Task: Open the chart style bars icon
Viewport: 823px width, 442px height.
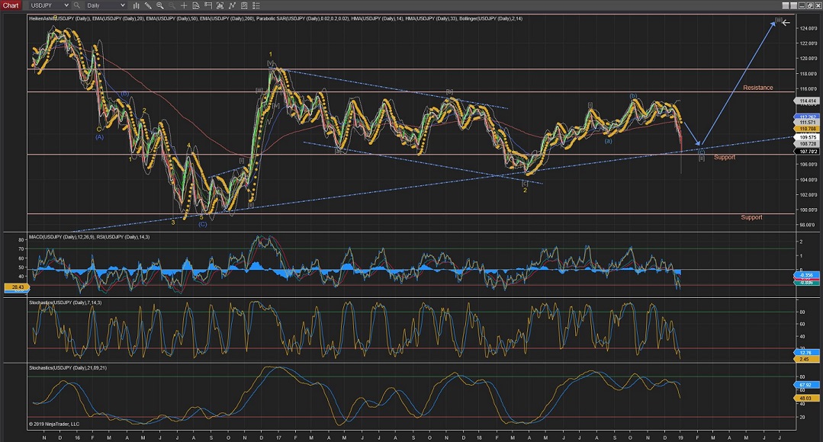Action: click(136, 6)
